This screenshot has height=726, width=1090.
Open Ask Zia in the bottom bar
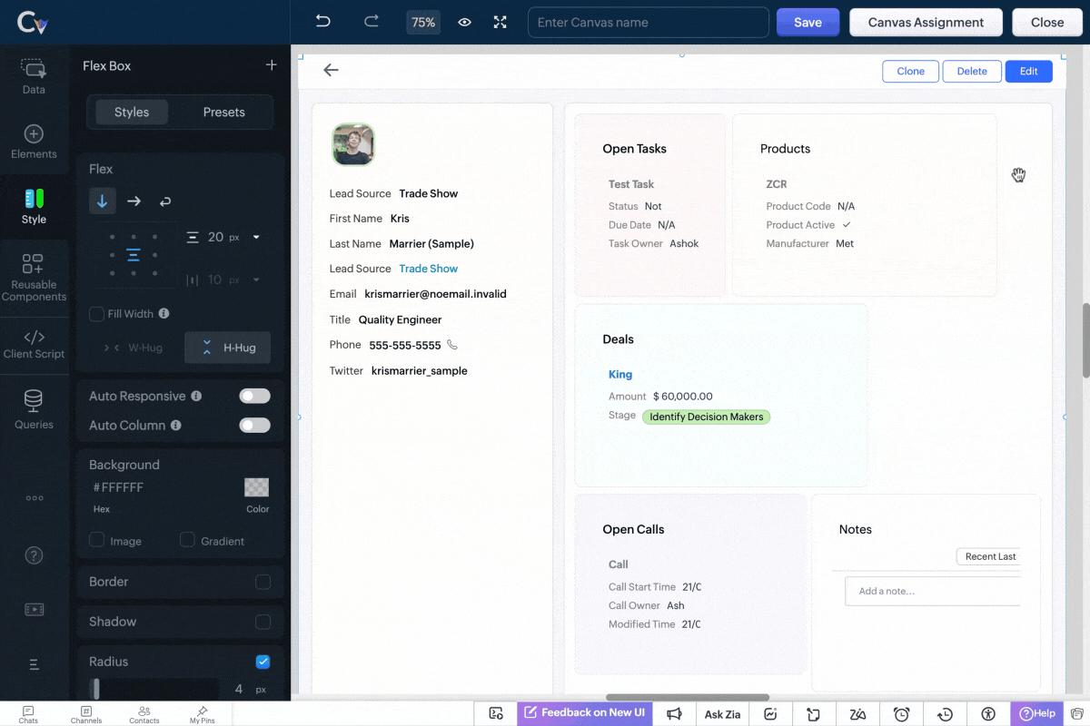(722, 714)
